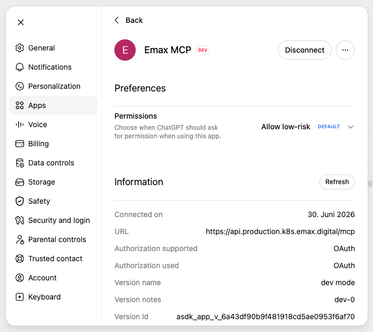Screen dimensions: 373x332
Task: Click the Voice waveform icon
Action: point(20,124)
